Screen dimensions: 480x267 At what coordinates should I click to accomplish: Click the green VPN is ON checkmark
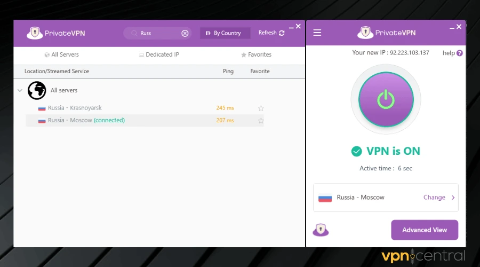coord(356,152)
